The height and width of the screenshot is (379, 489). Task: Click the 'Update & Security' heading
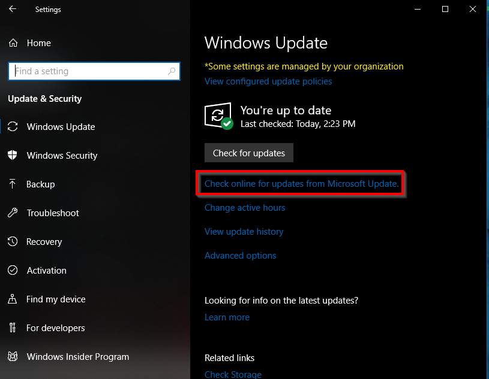(44, 99)
